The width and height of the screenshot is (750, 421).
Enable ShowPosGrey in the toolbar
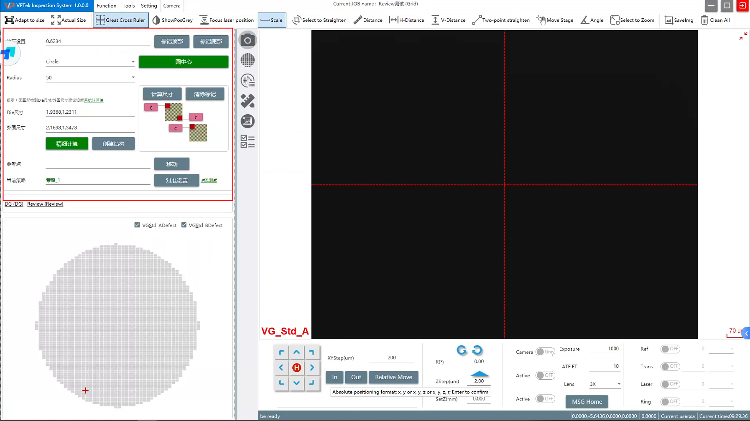(x=173, y=20)
